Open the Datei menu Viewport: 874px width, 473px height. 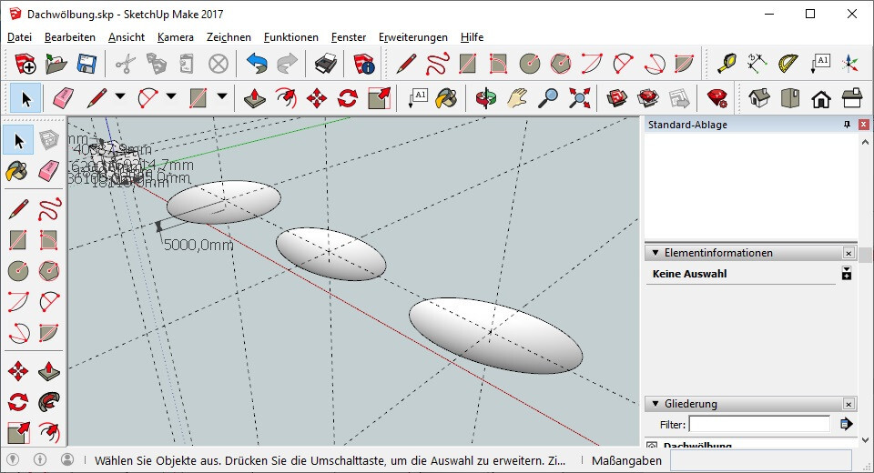[19, 37]
